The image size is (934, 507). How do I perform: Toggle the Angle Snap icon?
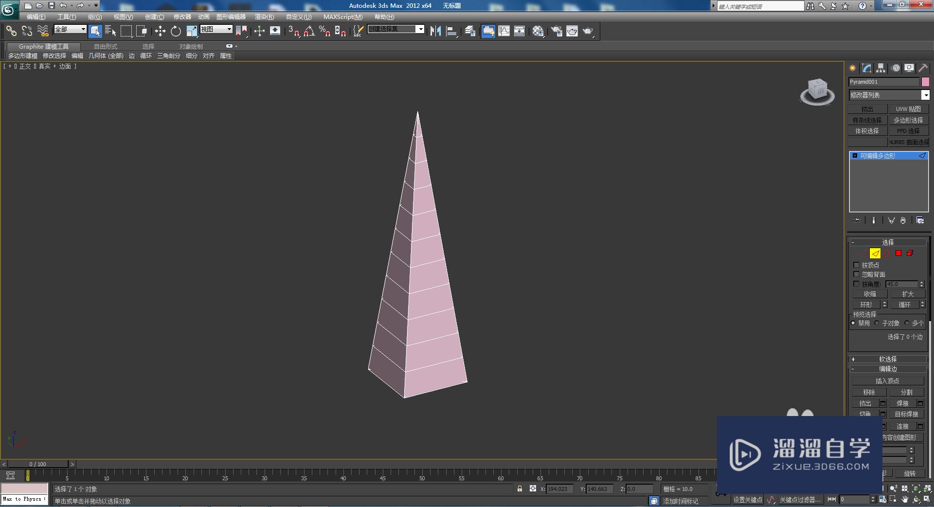[309, 31]
